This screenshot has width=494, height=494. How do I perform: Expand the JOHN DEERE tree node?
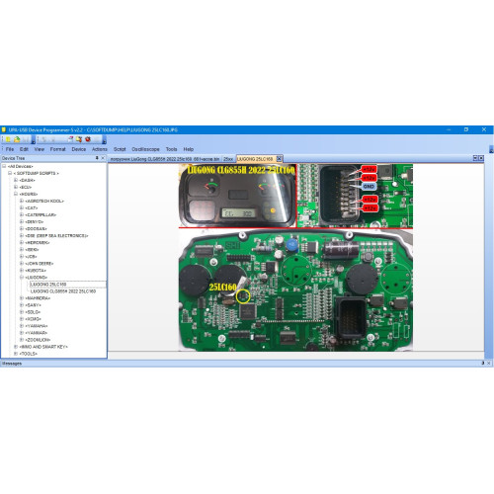tap(22, 263)
